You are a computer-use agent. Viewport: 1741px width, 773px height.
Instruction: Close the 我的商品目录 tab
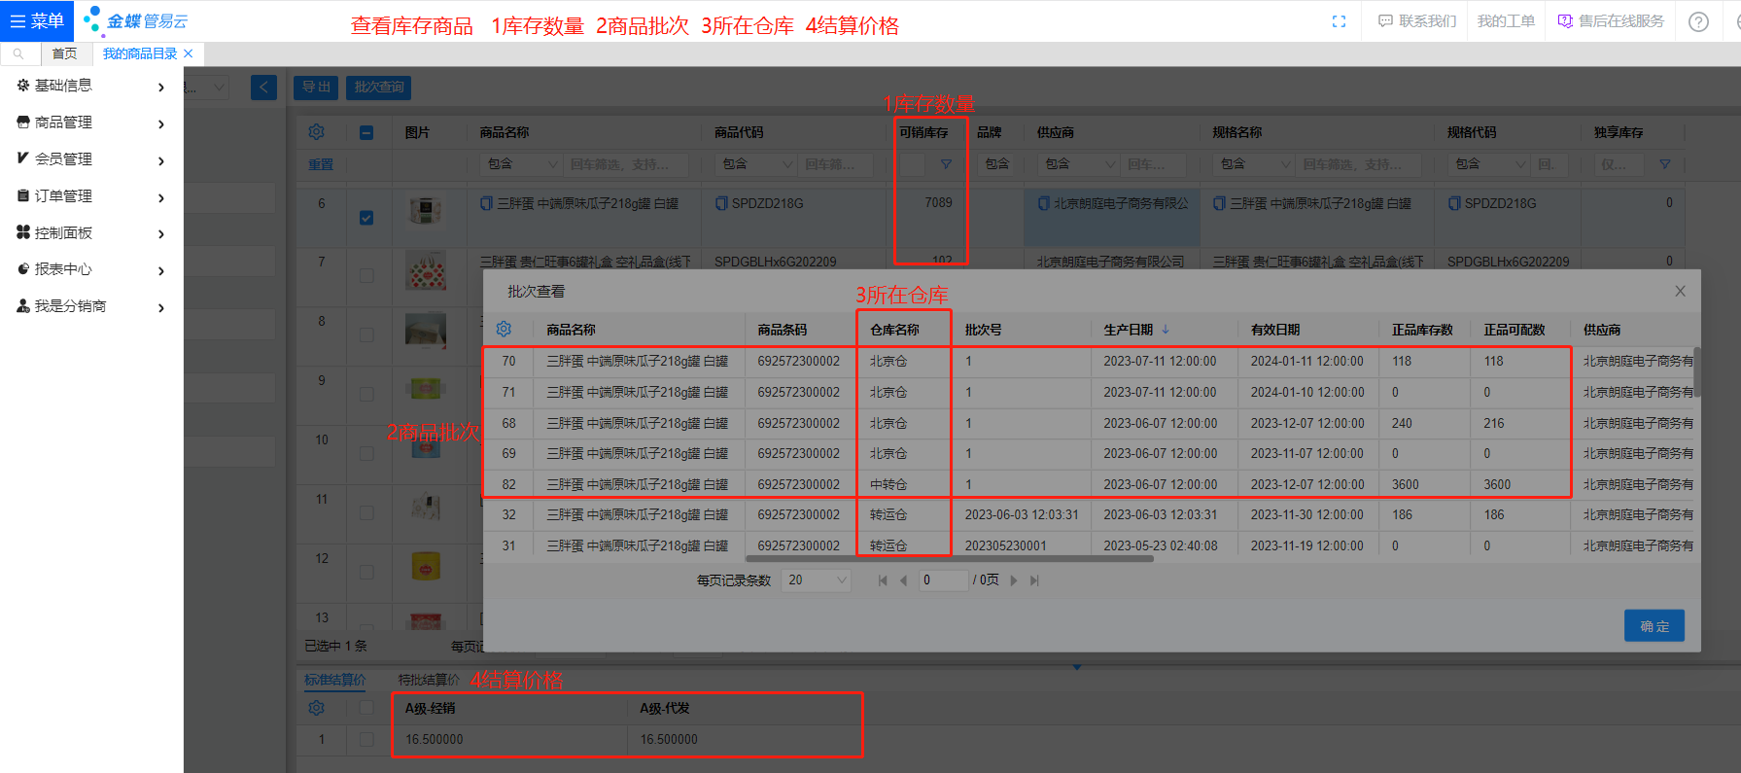(189, 53)
